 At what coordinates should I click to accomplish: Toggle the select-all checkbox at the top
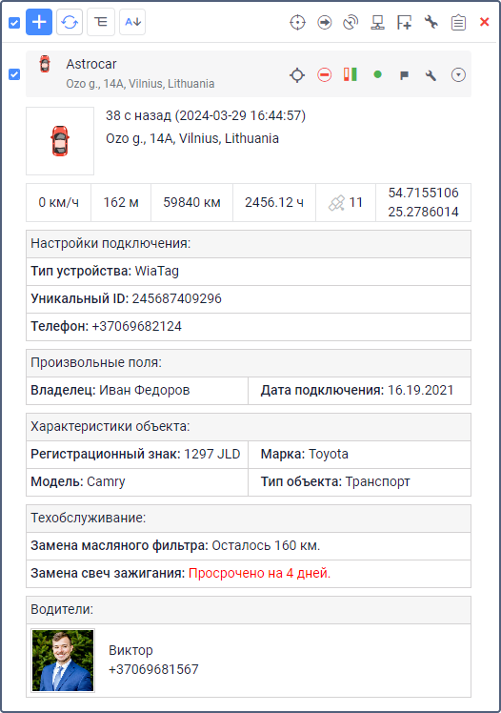[x=14, y=22]
